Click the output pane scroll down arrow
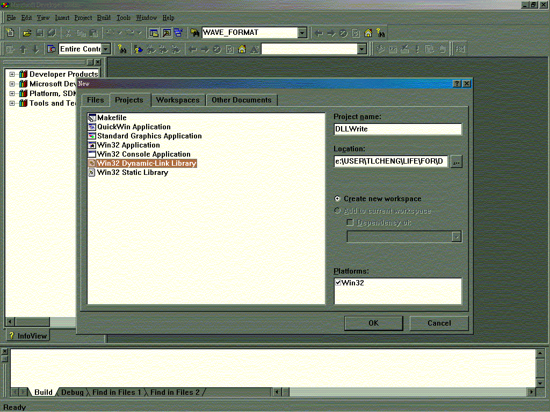The width and height of the screenshot is (550, 412). point(540,382)
